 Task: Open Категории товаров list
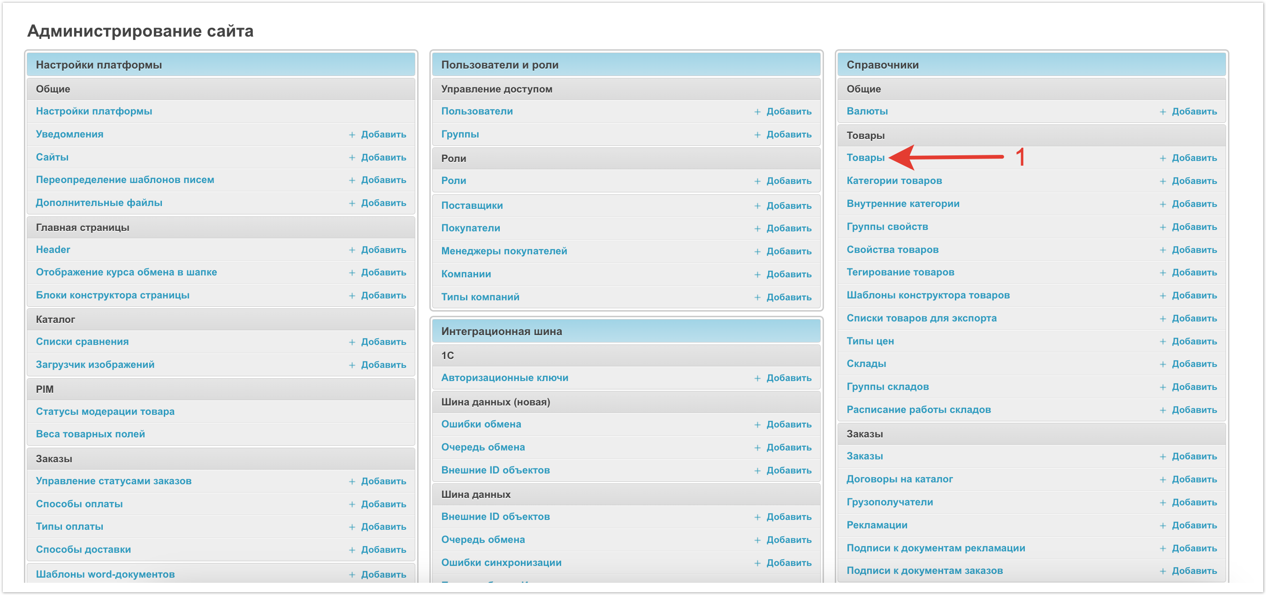pos(893,180)
